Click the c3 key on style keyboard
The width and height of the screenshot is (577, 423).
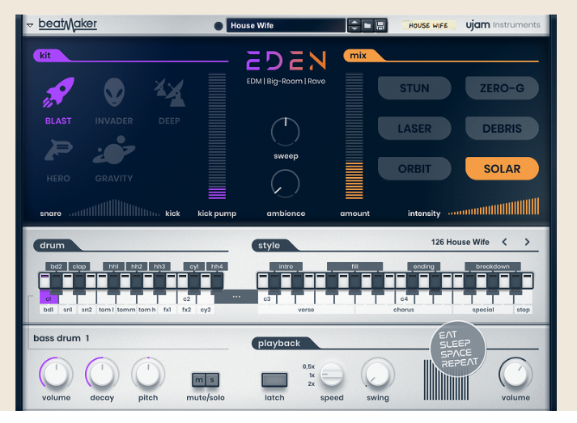pyautogui.click(x=267, y=298)
